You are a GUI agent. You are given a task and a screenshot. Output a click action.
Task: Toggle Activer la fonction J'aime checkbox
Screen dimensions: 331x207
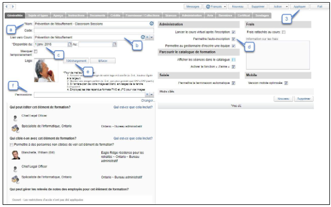click(233, 67)
